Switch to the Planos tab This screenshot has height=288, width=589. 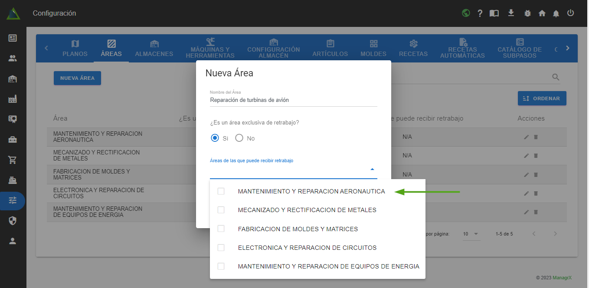pyautogui.click(x=75, y=48)
